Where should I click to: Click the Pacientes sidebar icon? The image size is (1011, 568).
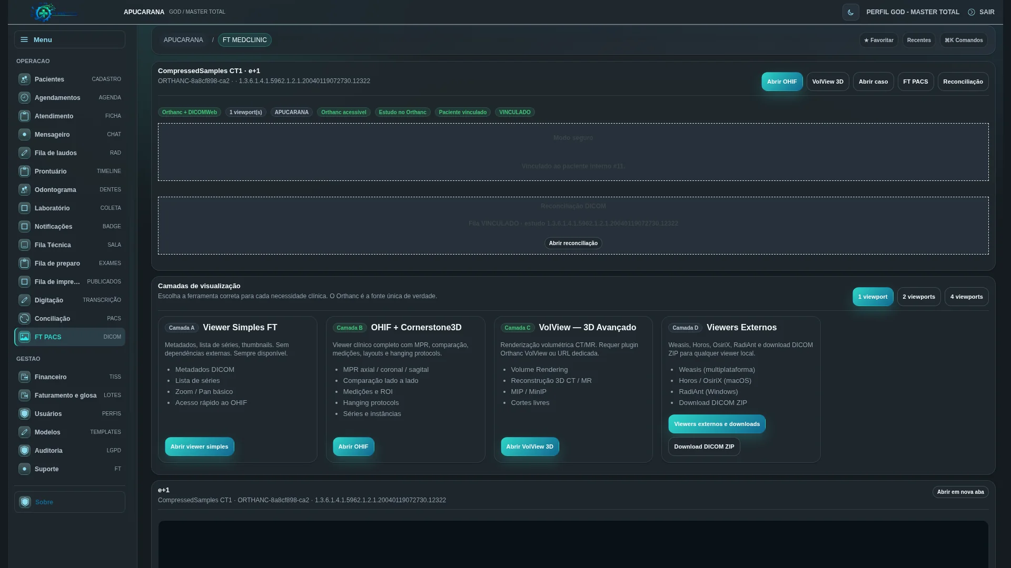pyautogui.click(x=24, y=79)
